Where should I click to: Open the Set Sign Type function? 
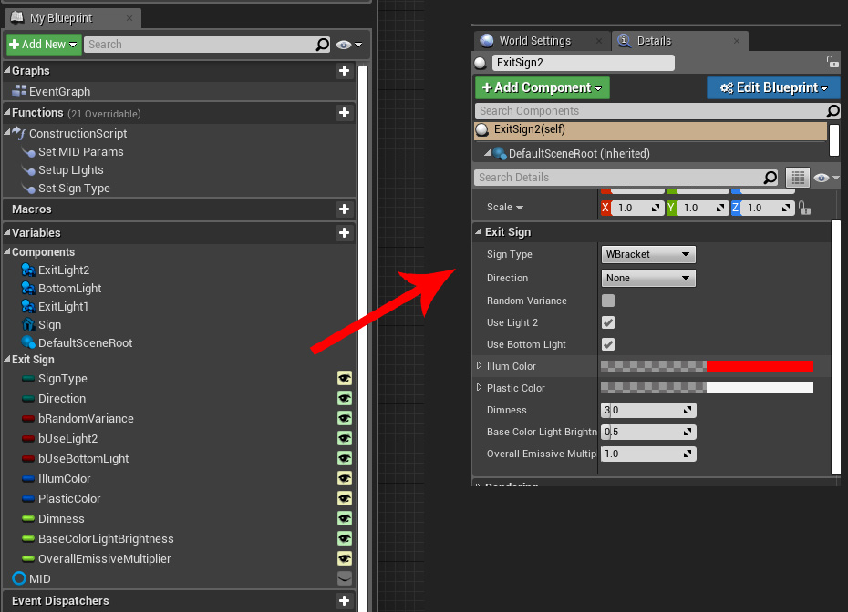[x=74, y=188]
